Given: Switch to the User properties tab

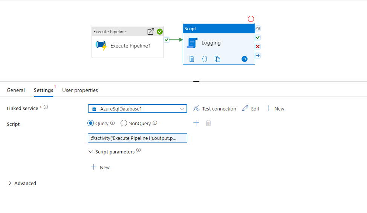Looking at the screenshot, I should click(80, 90).
